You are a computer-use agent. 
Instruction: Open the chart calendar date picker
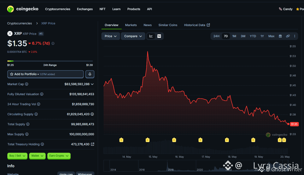point(280,36)
